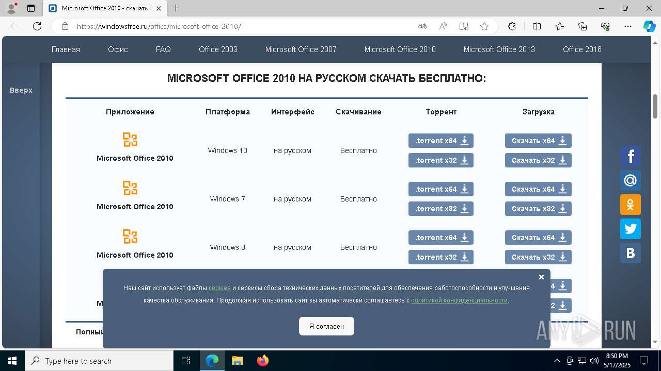
Task: Click Вверх back-to-top link
Action: pyautogui.click(x=21, y=90)
